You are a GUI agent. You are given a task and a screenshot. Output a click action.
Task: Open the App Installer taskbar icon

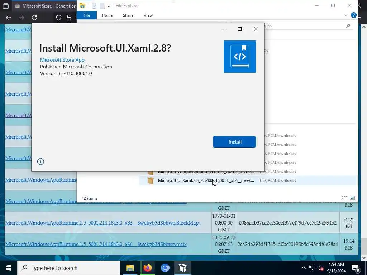[182, 268]
